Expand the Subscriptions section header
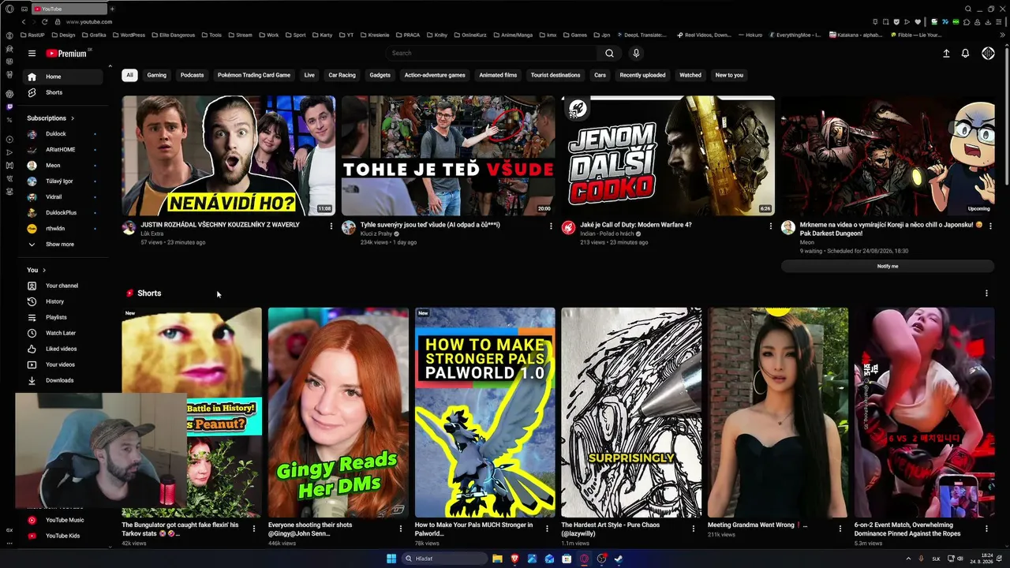 click(x=50, y=118)
